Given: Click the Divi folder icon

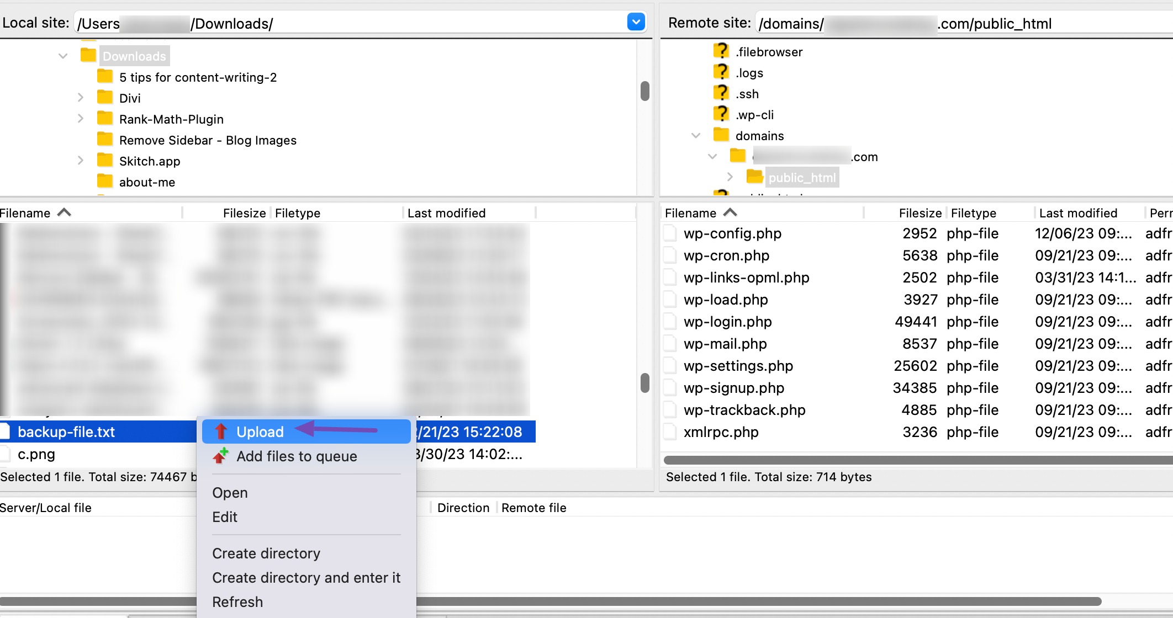Looking at the screenshot, I should 105,98.
